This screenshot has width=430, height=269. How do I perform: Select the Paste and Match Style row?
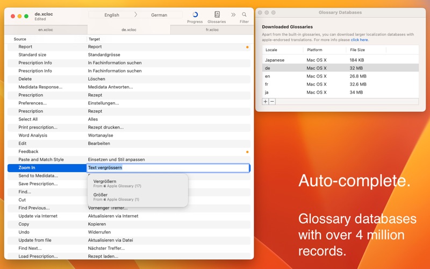pyautogui.click(x=129, y=159)
